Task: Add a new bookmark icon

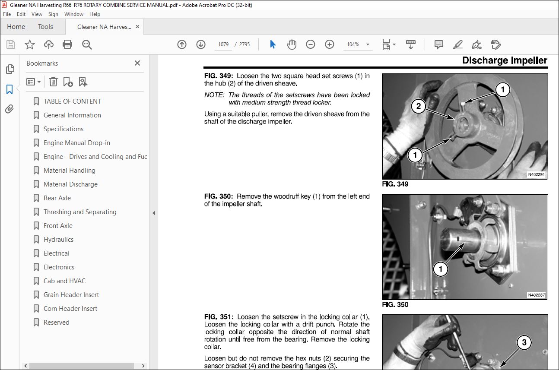Action: coord(68,82)
